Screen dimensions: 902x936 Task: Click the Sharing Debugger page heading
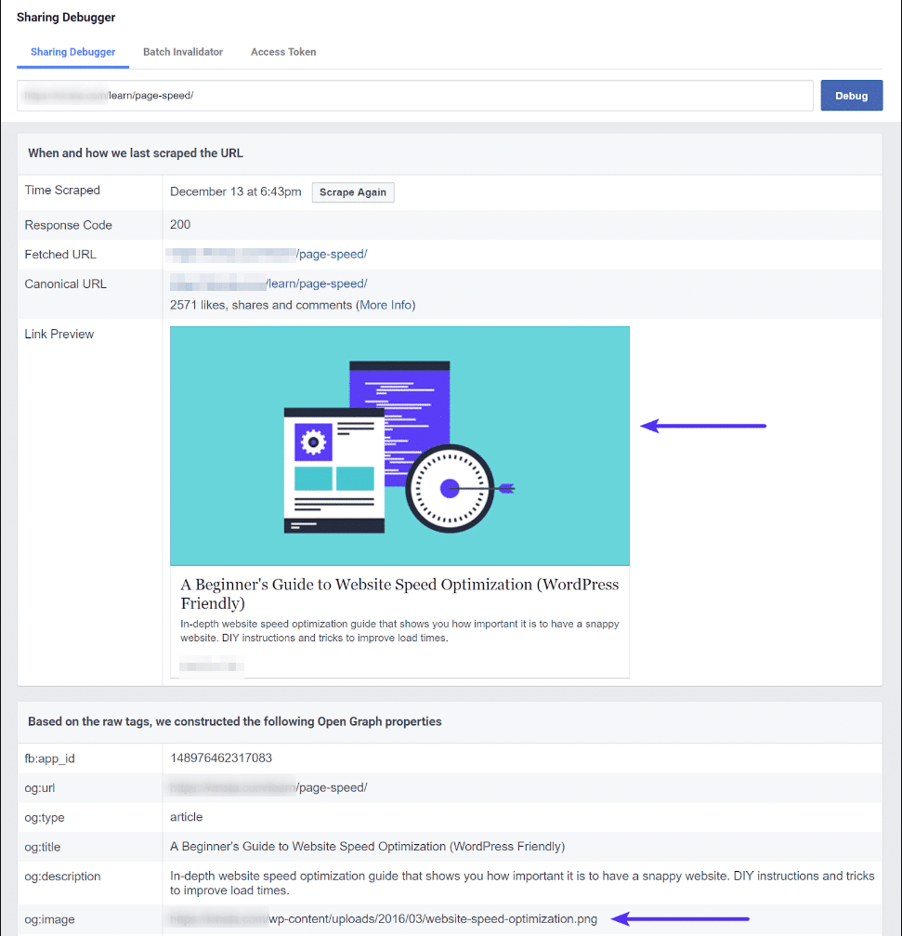[65, 17]
